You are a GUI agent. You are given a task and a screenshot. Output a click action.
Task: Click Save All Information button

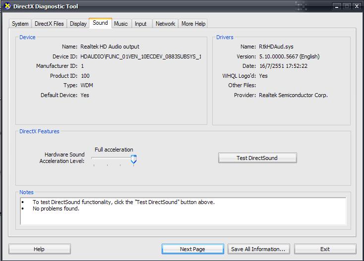pyautogui.click(x=258, y=249)
